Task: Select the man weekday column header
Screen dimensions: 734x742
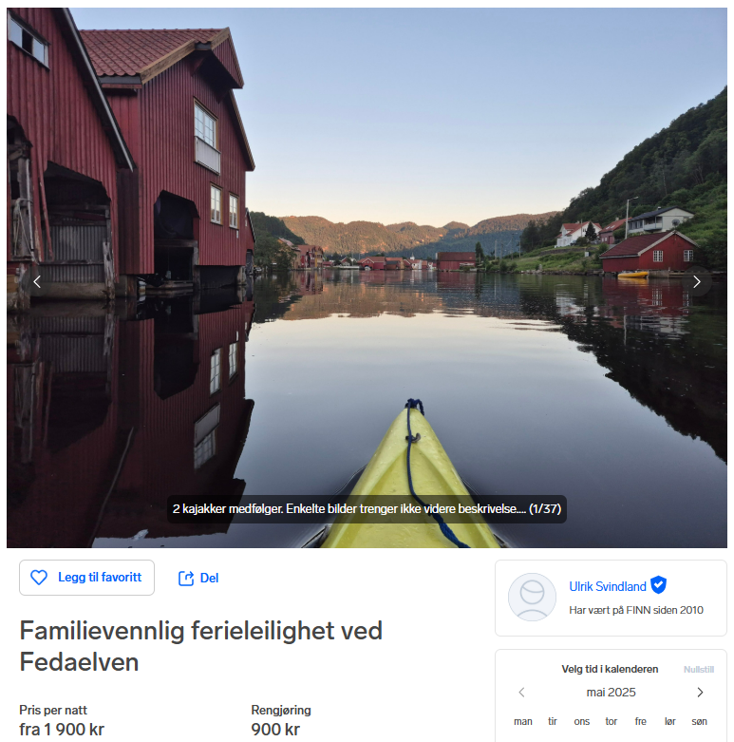Action: (x=523, y=722)
